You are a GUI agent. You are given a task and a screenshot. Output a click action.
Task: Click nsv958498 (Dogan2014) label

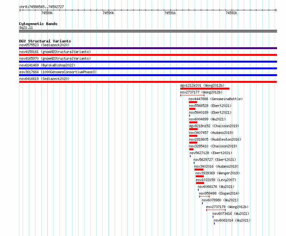[x=219, y=193]
